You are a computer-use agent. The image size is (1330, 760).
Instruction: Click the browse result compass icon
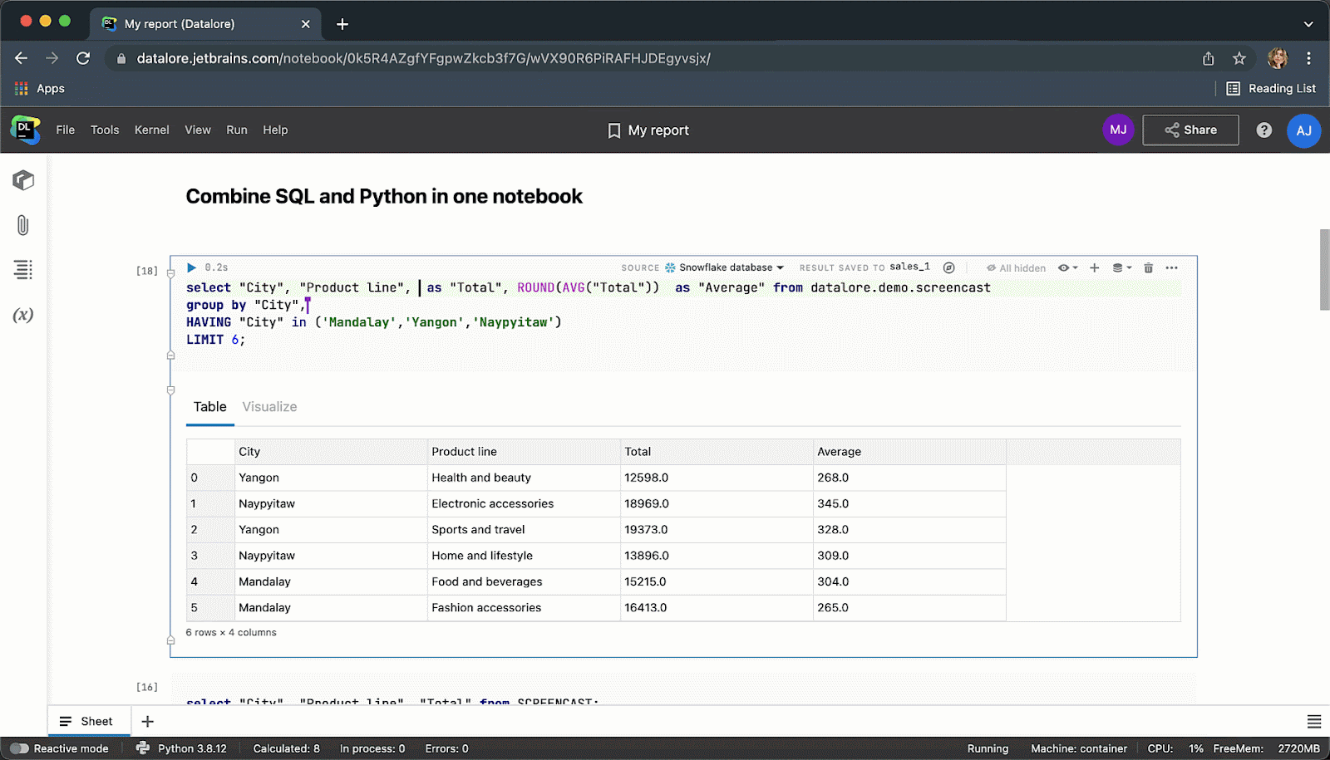point(948,267)
